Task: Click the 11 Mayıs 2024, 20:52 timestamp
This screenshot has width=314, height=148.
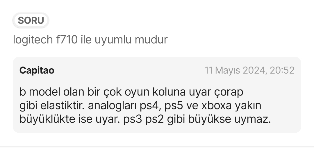Action: point(249,70)
